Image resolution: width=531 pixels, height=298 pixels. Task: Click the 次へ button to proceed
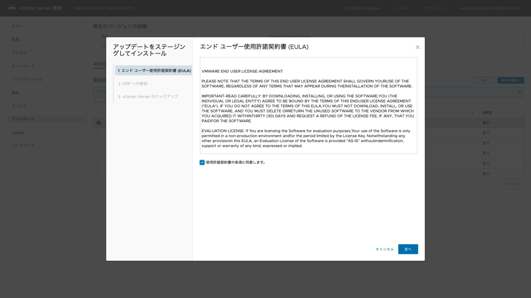click(408, 249)
